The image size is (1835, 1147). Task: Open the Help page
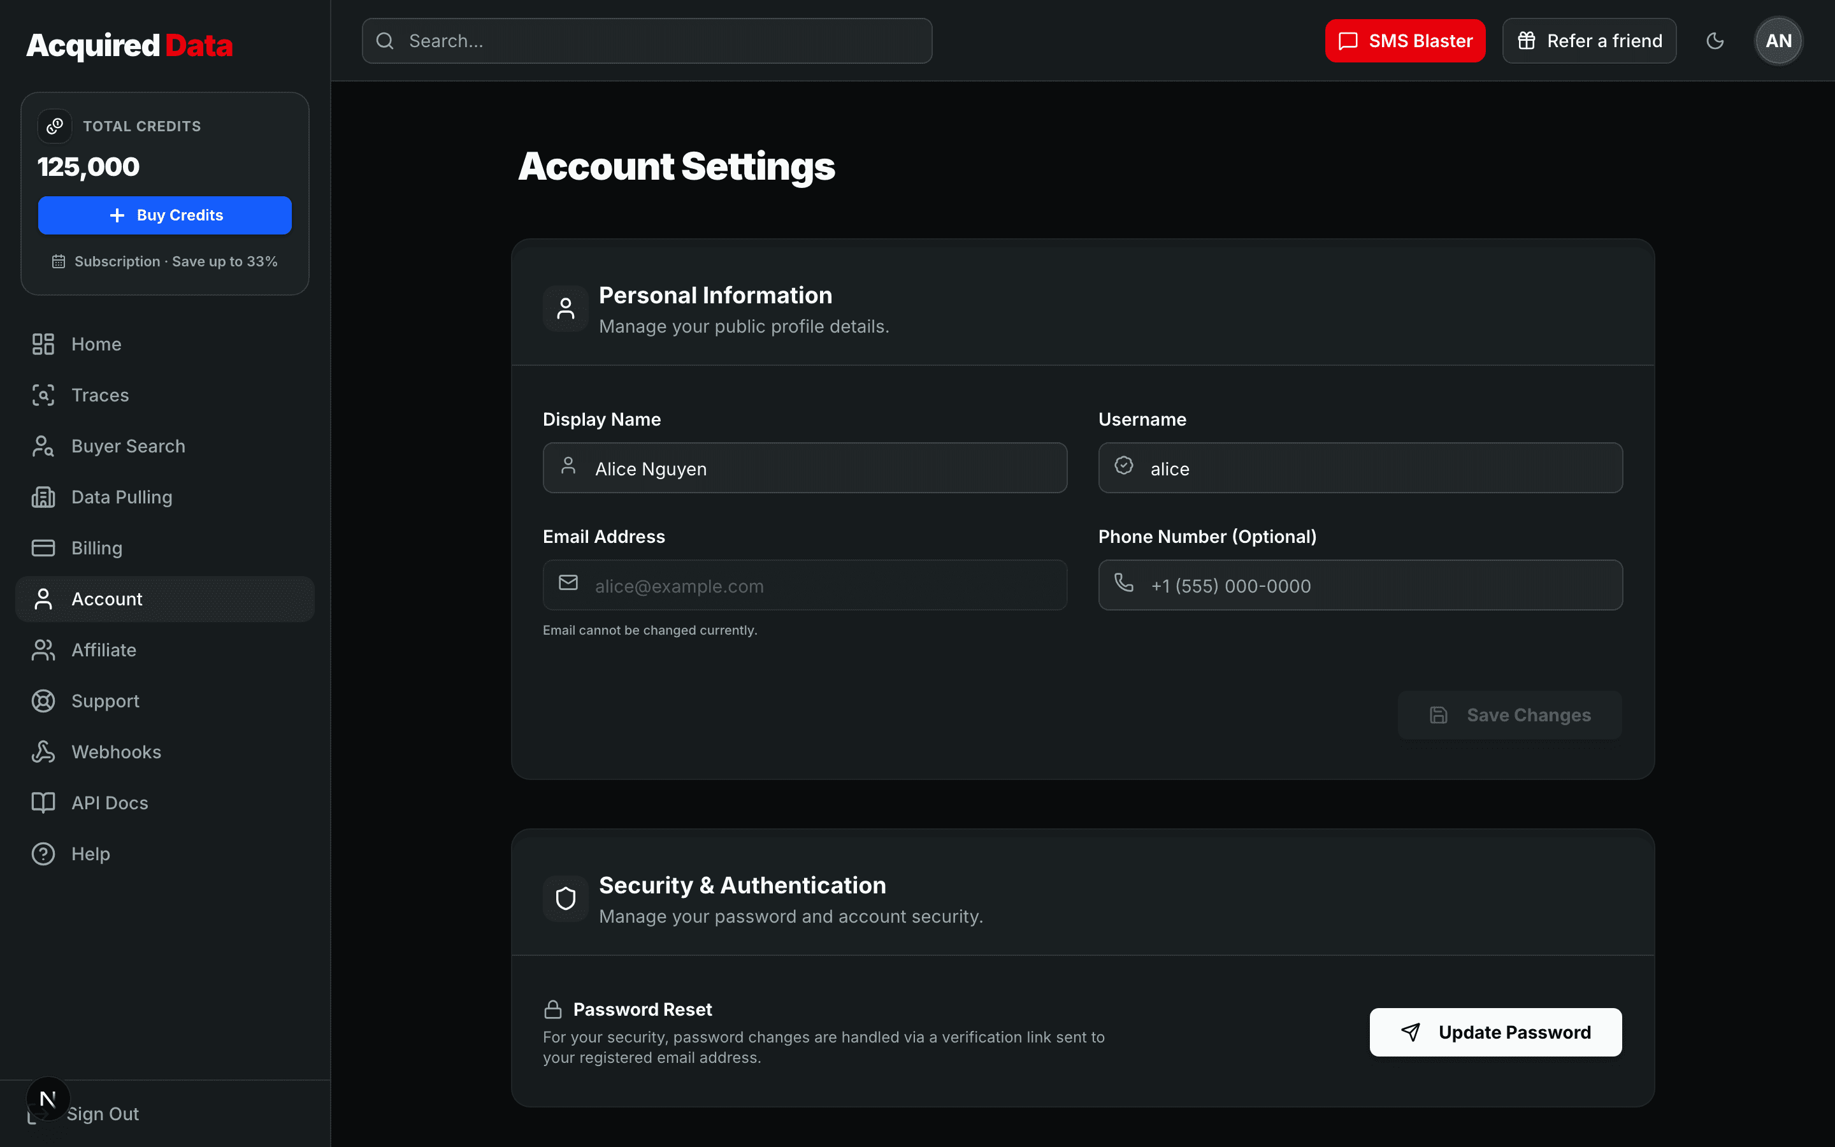(164, 854)
